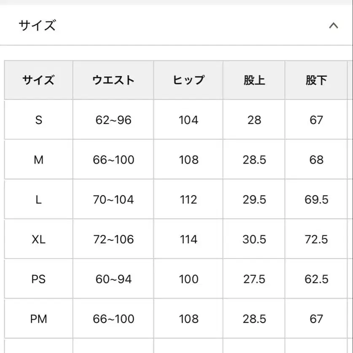The height and width of the screenshot is (353, 353).
Task: Click the PM size row label
Action: [38, 319]
